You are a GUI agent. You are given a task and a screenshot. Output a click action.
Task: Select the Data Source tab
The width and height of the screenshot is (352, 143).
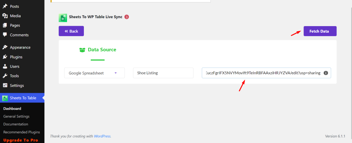tap(98, 50)
